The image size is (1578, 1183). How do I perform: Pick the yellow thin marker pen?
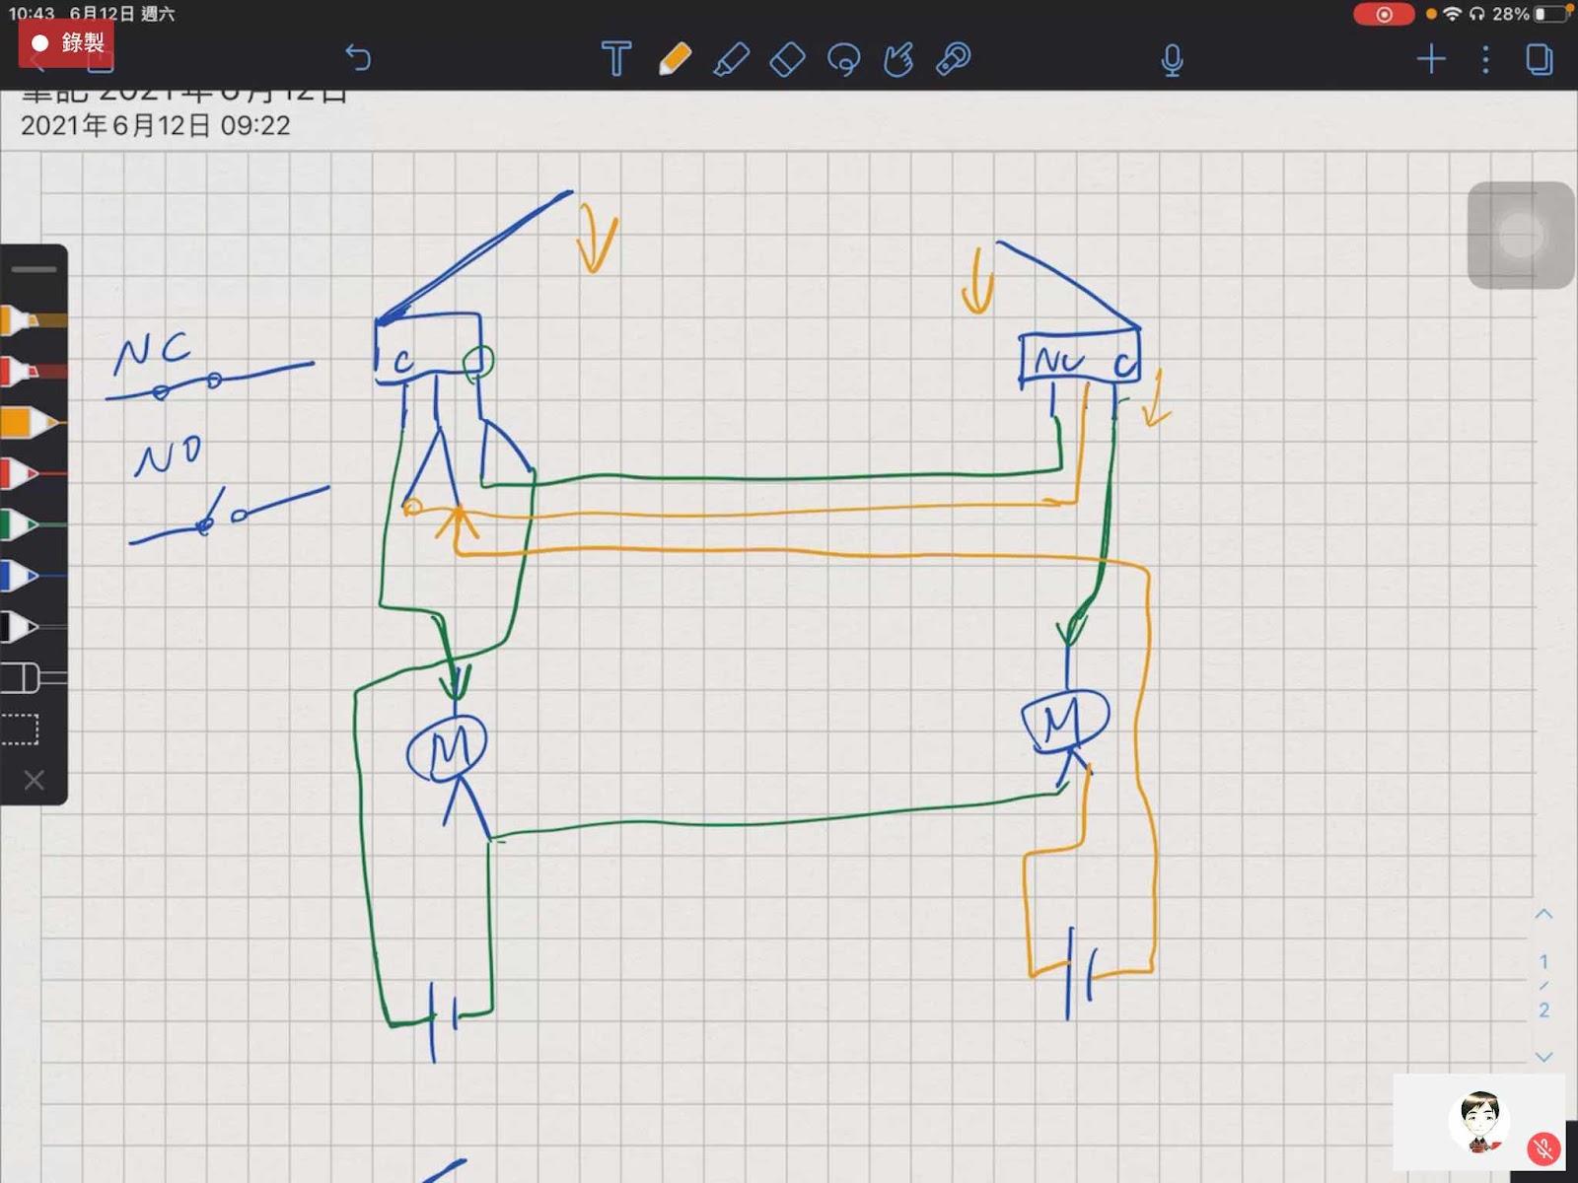coord(34,320)
